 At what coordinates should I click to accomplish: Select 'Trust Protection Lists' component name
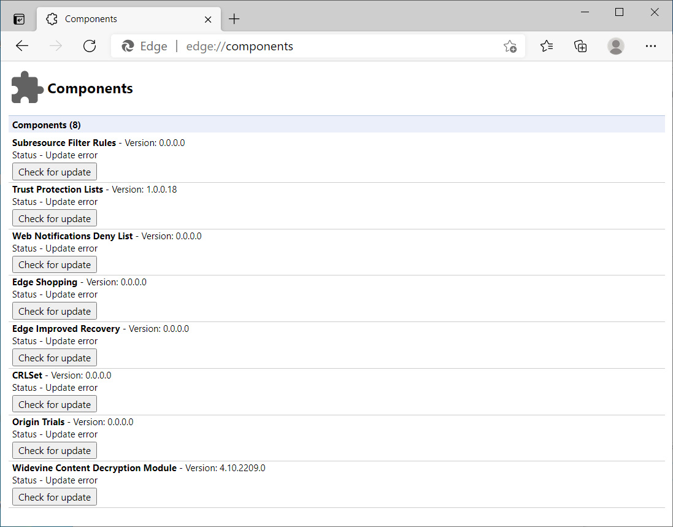point(58,189)
